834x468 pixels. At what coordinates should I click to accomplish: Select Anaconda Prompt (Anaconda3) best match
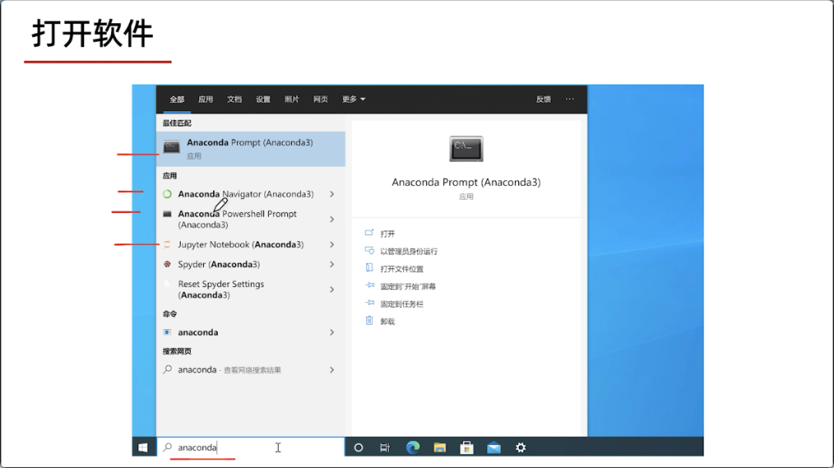coord(251,149)
